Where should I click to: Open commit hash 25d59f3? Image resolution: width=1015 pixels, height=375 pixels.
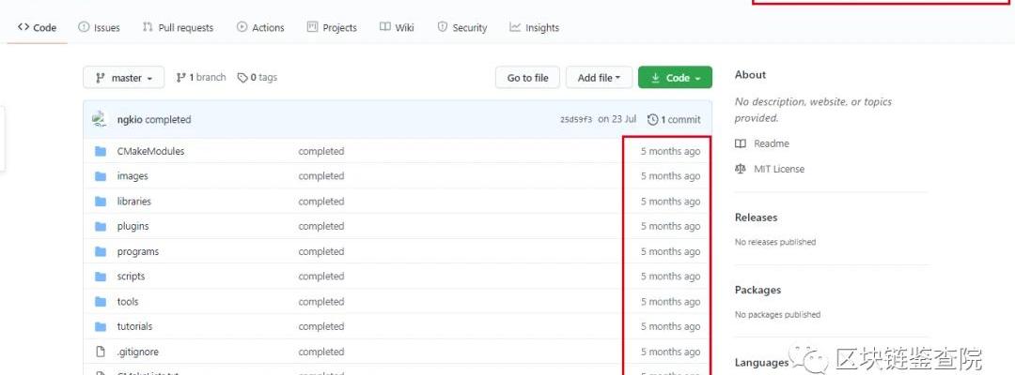tap(575, 120)
